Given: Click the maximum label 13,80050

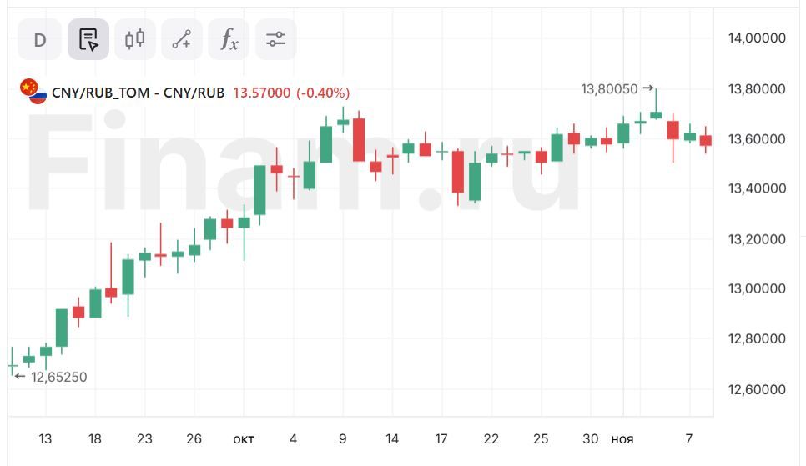Looking at the screenshot, I should click(x=609, y=89).
